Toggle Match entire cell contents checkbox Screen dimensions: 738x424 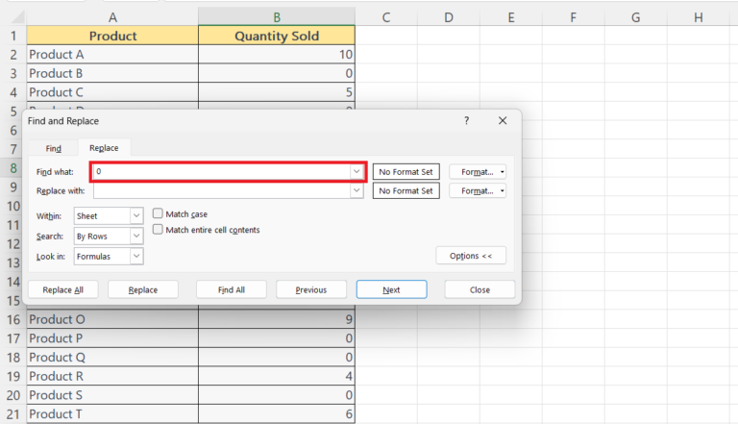coord(159,230)
